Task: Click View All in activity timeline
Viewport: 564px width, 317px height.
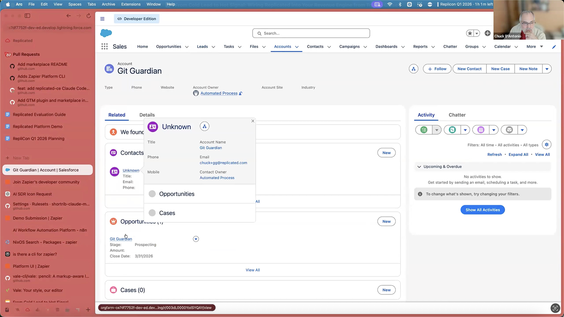Action: (542, 155)
